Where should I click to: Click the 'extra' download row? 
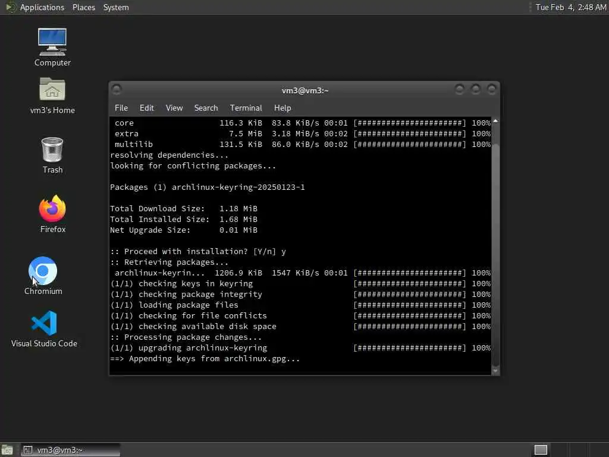(302, 134)
